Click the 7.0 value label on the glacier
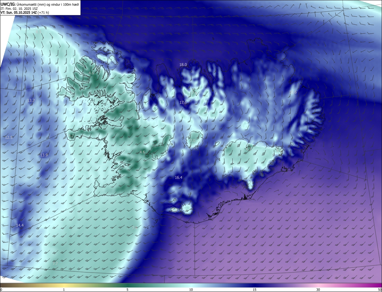Viewport: 382px width, 292px height. (x=193, y=141)
